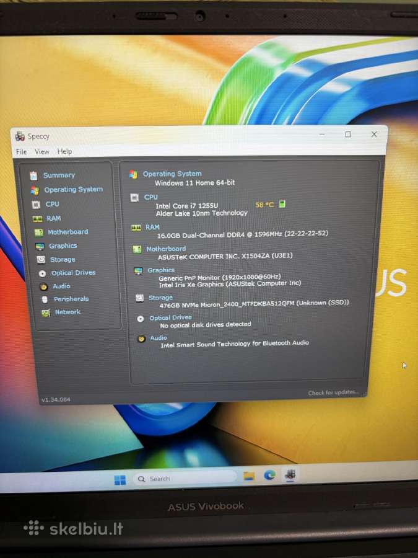Click the RAM module icon in sidebar

[37, 219]
